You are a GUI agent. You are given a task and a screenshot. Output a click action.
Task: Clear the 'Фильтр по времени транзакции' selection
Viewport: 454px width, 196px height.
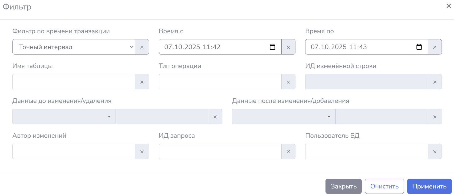pos(142,47)
